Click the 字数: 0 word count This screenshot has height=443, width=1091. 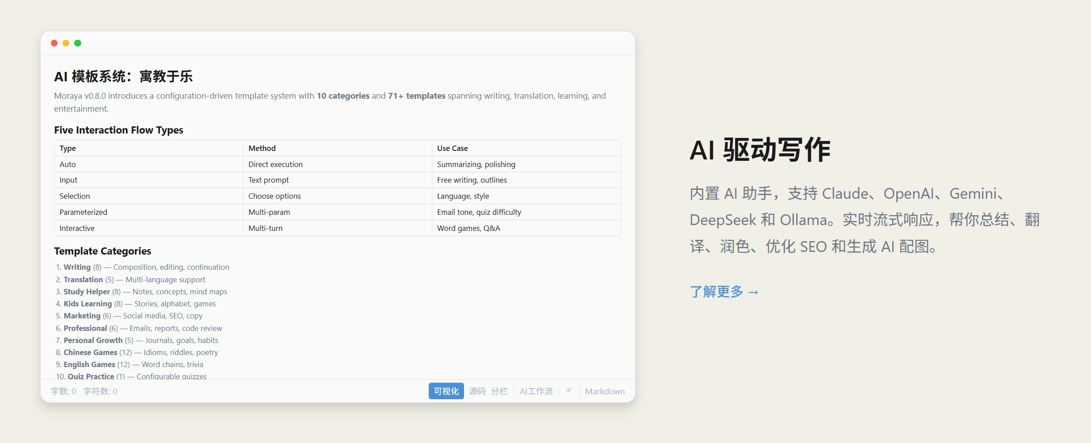pyautogui.click(x=63, y=391)
